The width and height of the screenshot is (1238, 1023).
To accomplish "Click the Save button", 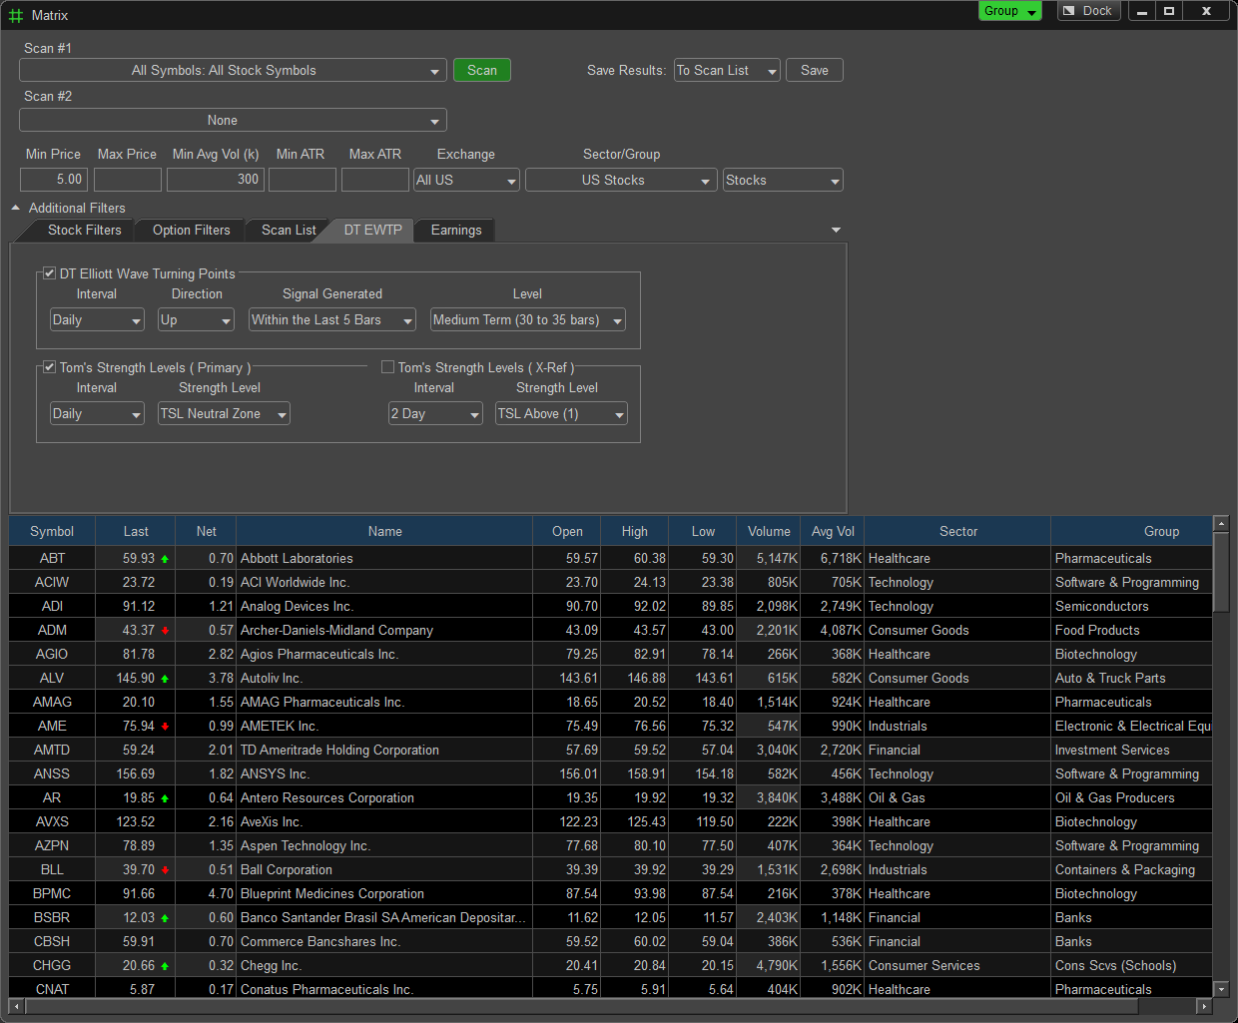I will [x=815, y=70].
